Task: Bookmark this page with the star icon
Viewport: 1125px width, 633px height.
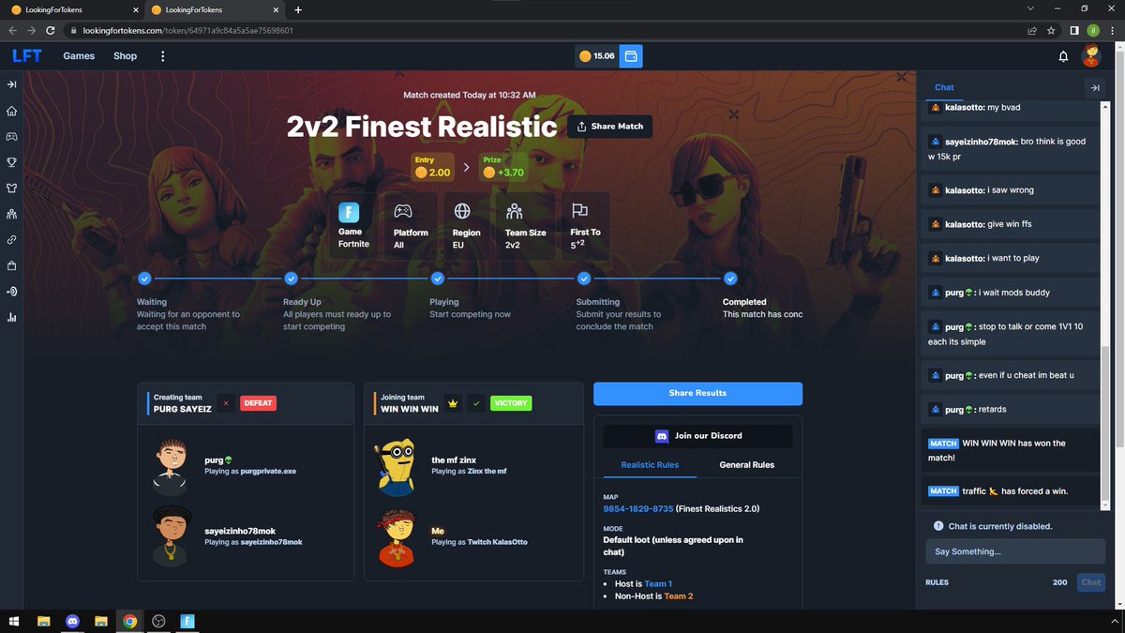Action: coord(1052,30)
